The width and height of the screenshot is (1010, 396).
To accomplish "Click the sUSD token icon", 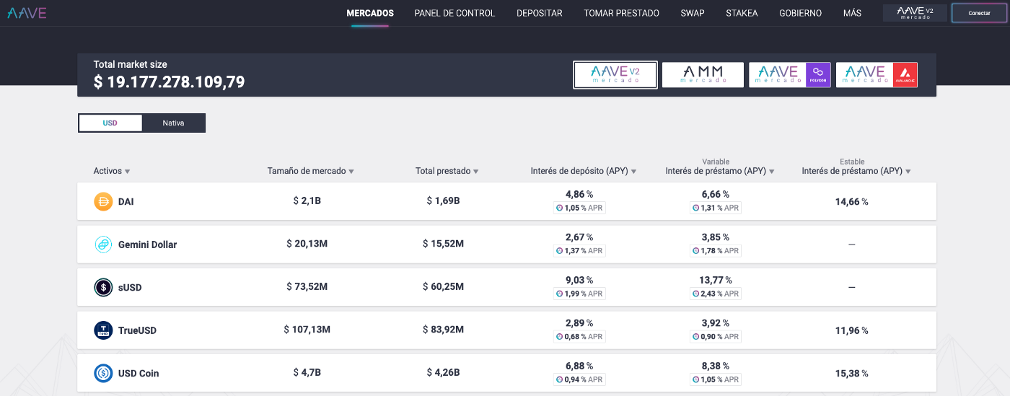I will click(104, 287).
